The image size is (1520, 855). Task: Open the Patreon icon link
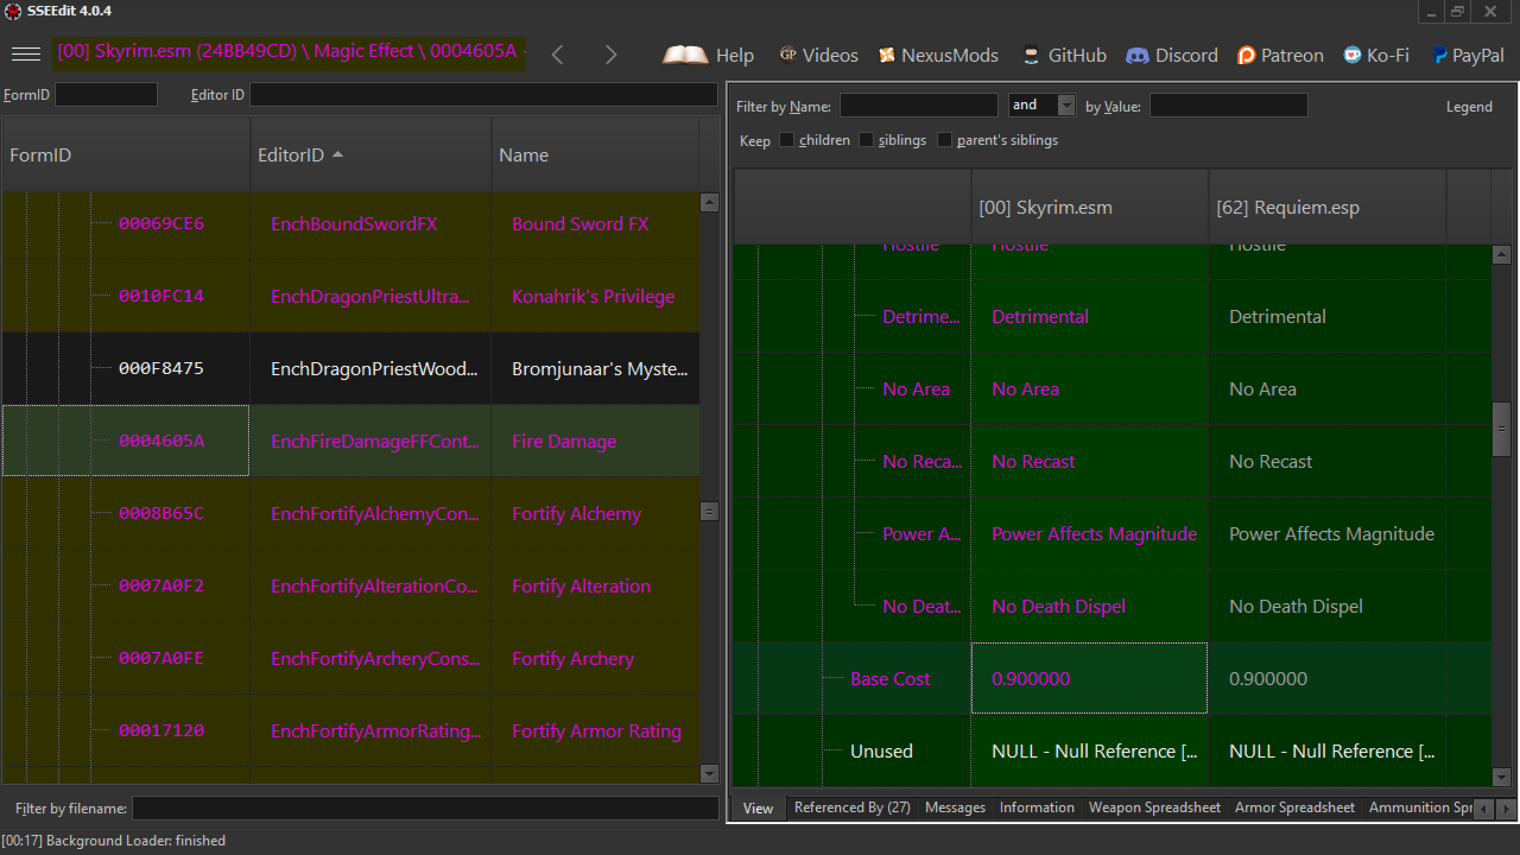(1246, 55)
